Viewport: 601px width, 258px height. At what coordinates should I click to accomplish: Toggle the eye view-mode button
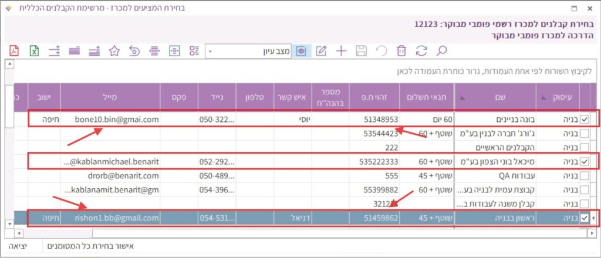tap(302, 51)
